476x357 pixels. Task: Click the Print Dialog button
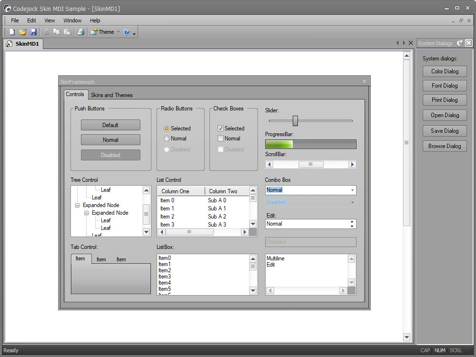445,100
